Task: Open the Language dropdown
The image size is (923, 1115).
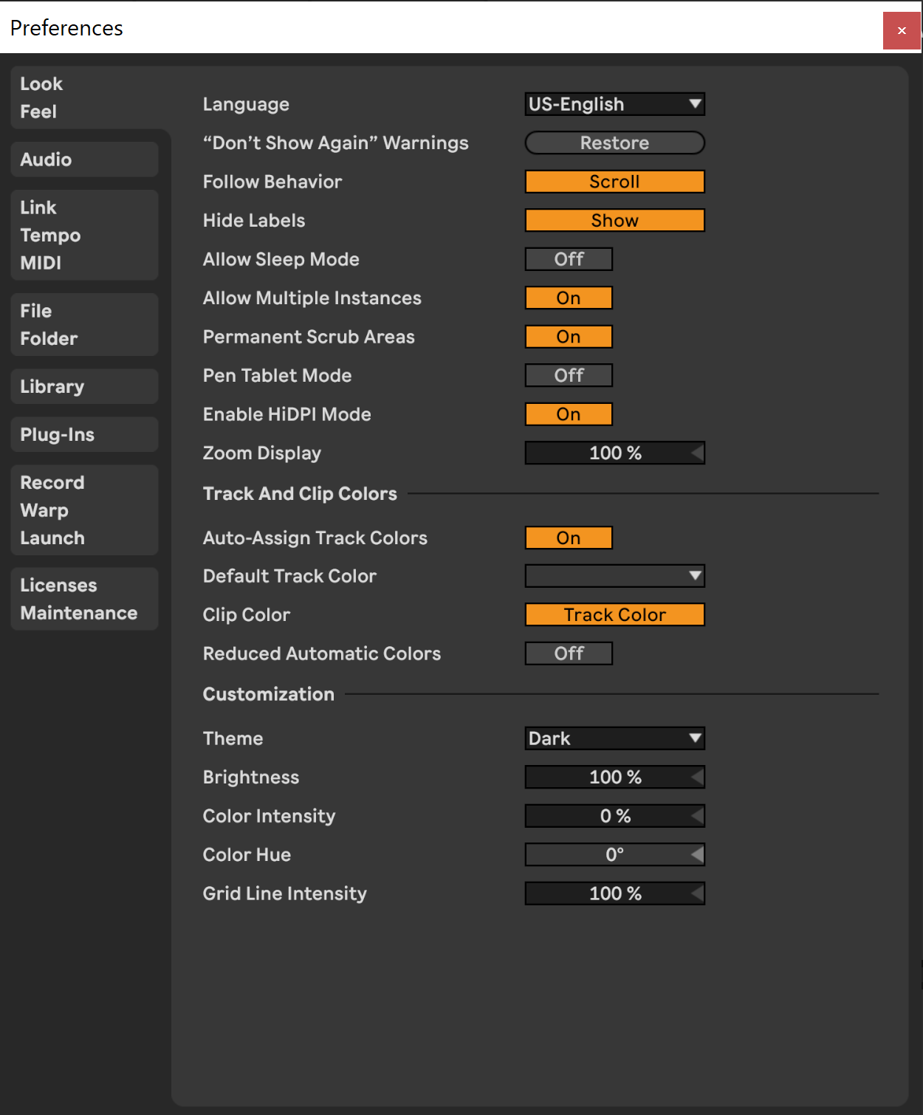Action: 614,103
